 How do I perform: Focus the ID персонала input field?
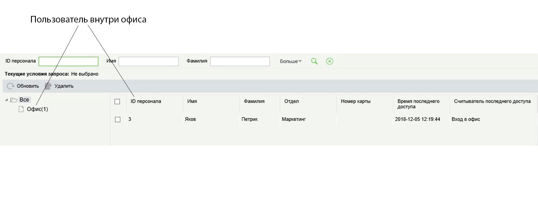pos(68,61)
